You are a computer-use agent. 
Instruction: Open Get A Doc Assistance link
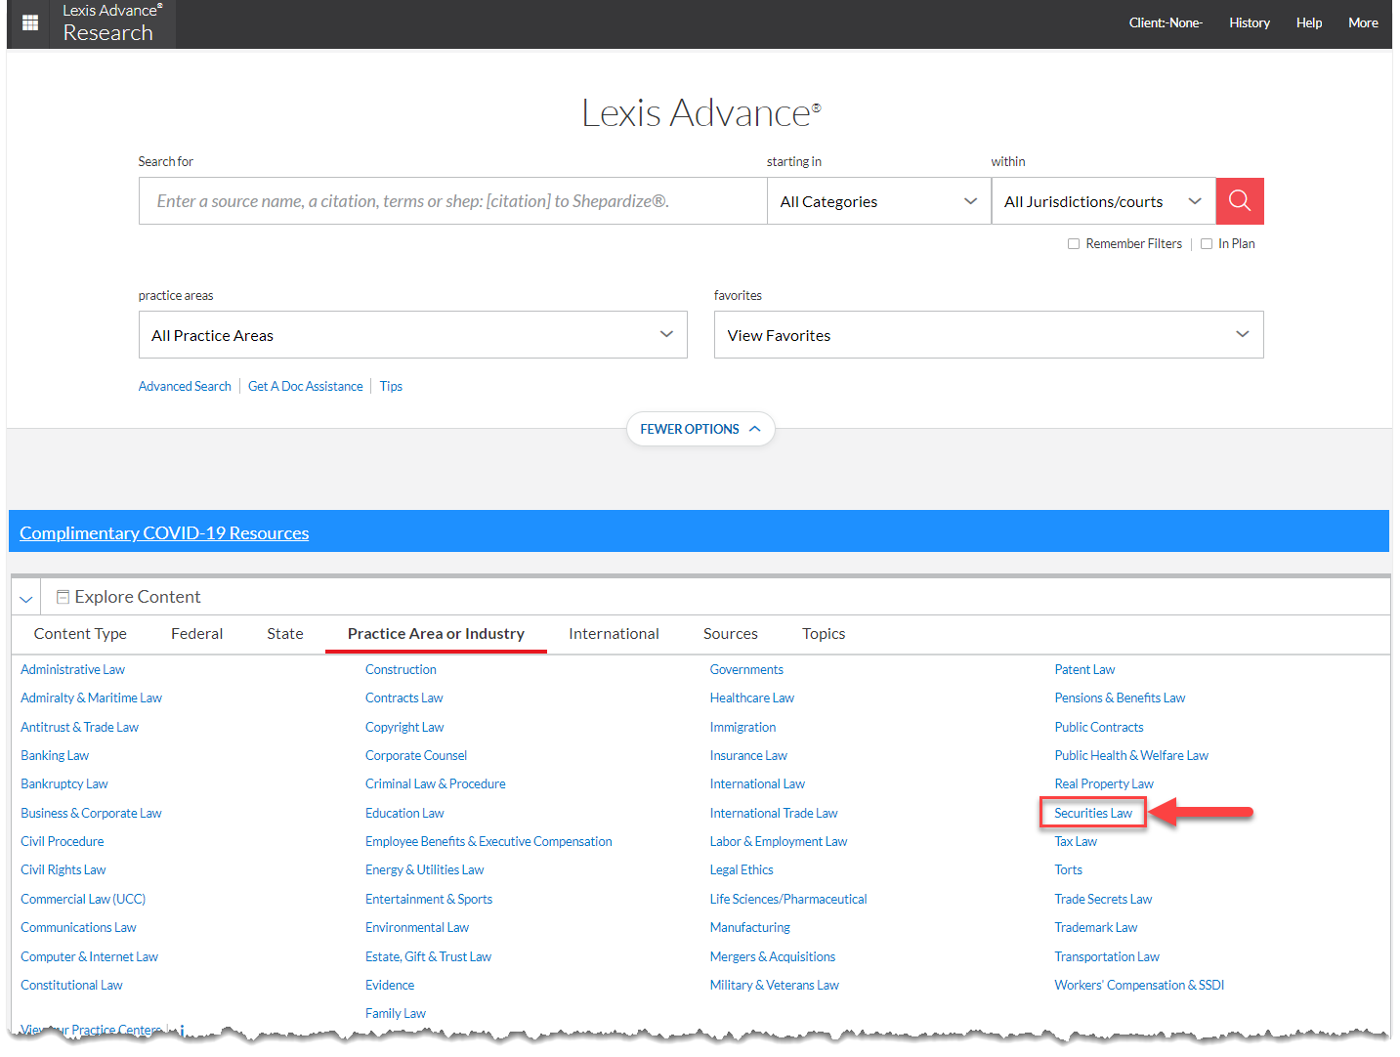[x=306, y=387]
